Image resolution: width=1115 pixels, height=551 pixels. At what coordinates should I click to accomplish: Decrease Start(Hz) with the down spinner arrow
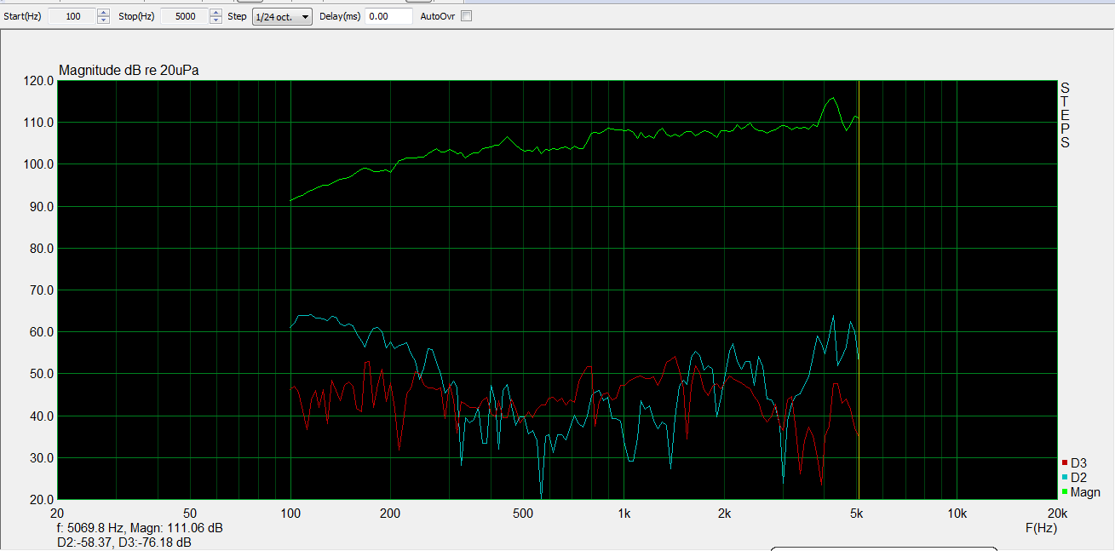pos(103,20)
